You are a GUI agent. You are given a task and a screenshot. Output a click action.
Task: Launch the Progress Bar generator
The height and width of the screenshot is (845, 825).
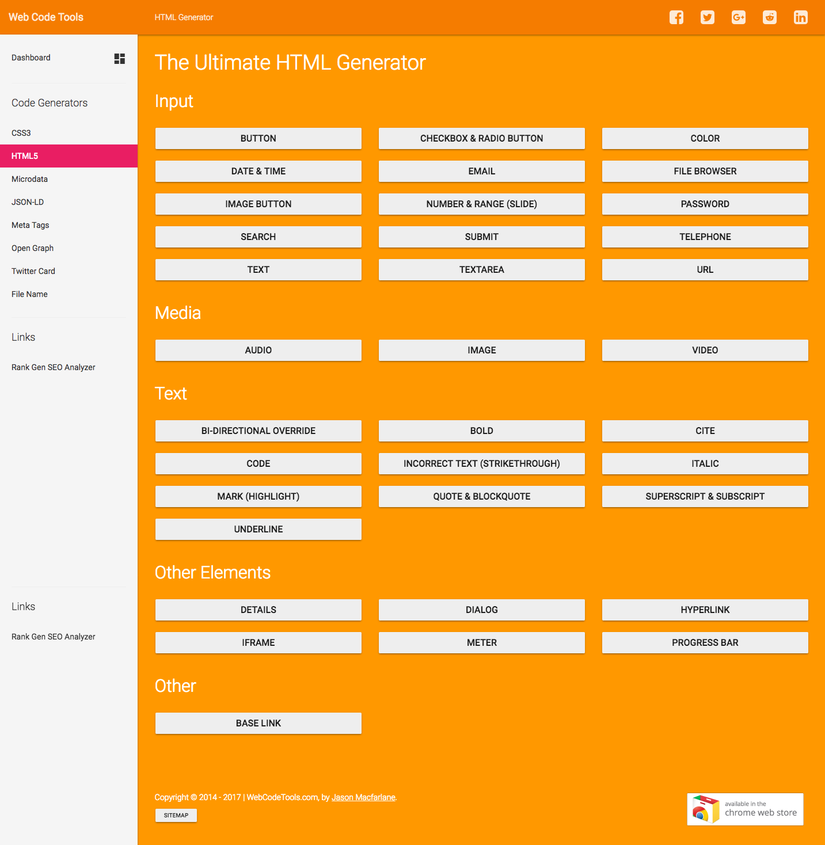tap(705, 642)
